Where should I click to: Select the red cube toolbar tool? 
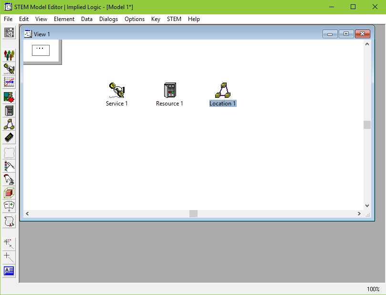tap(9, 193)
